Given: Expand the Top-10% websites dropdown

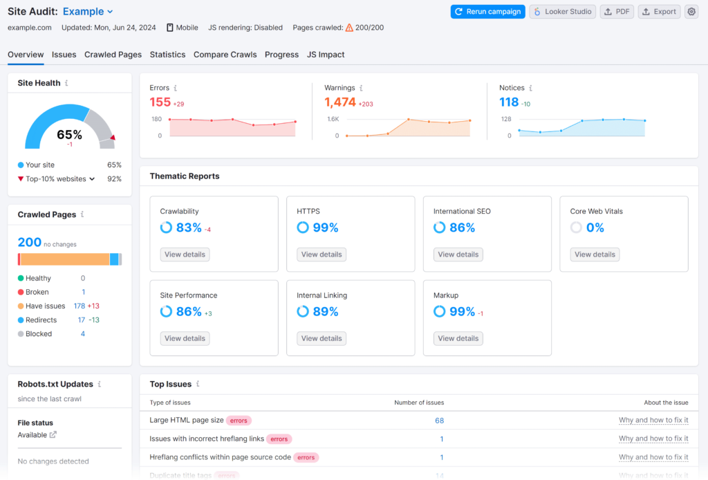Looking at the screenshot, I should pos(92,179).
